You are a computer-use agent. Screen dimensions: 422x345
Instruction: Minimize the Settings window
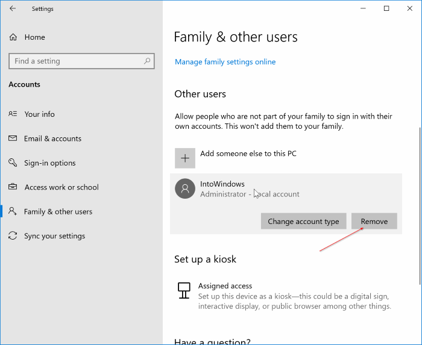[x=363, y=8]
